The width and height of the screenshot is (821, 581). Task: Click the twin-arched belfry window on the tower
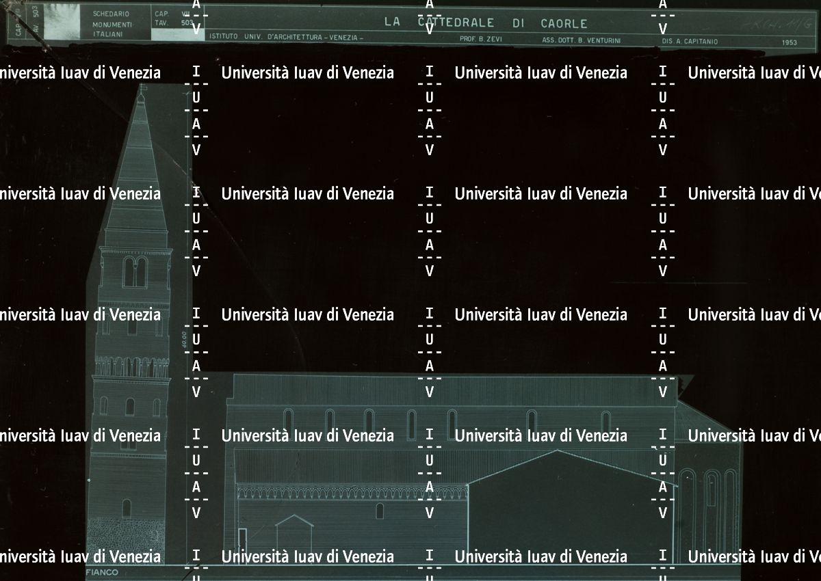click(134, 272)
